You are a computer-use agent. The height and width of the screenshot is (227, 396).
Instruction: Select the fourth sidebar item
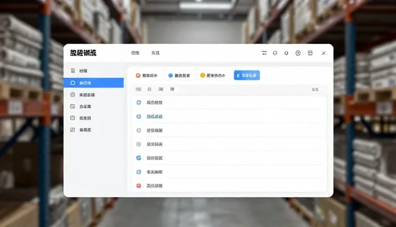[93, 107]
